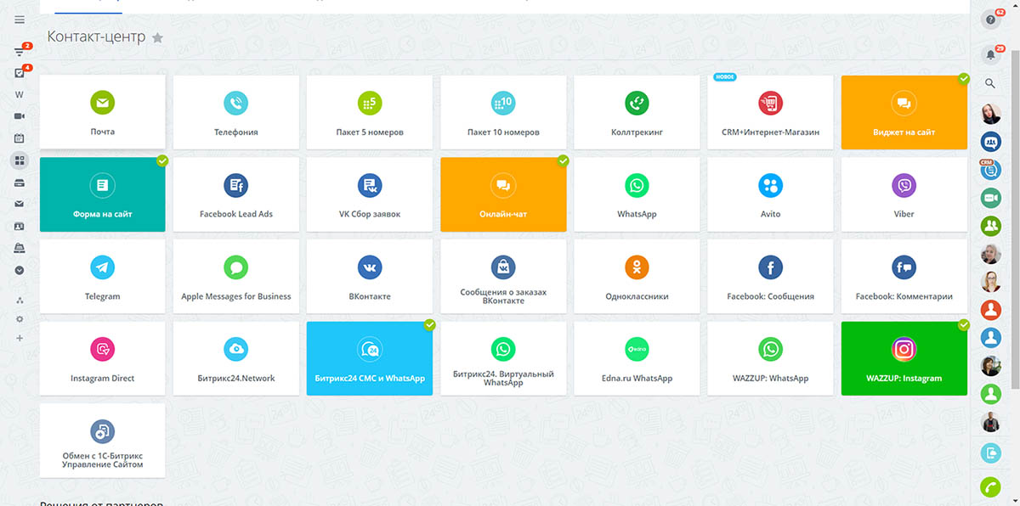
Task: Click the top user avatar in right panel
Action: click(x=990, y=114)
